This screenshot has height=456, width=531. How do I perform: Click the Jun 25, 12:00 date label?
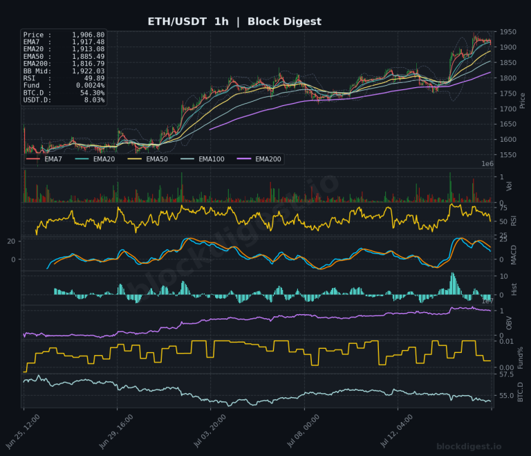click(x=23, y=432)
